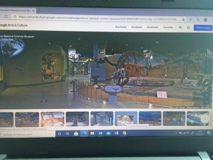Click the Google Arts & Culture logo
This screenshot has height=160, width=213.
(13, 25)
